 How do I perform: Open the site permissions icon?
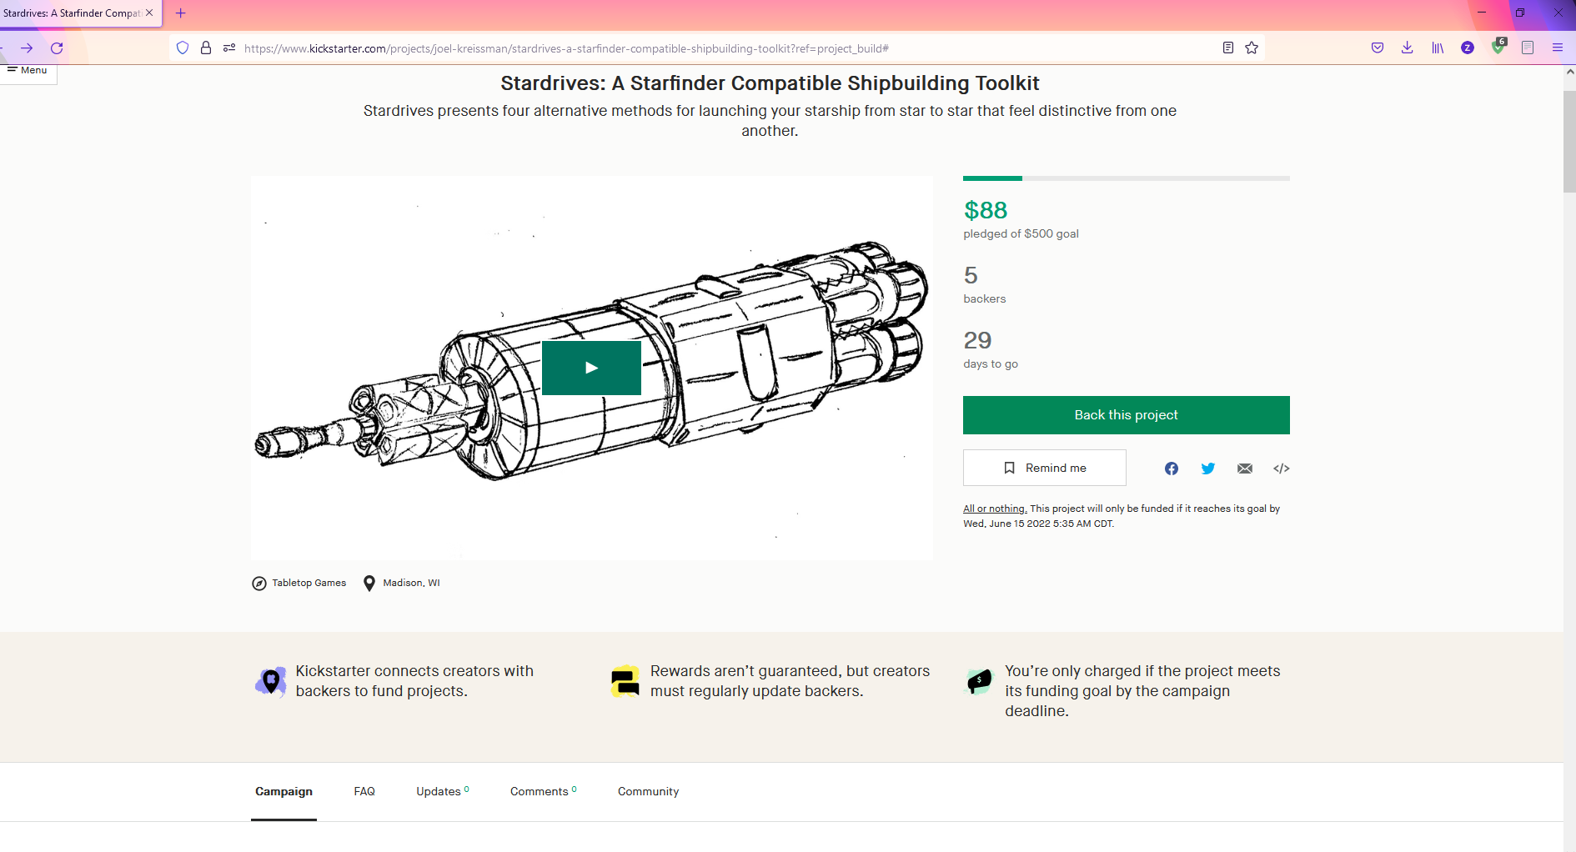click(229, 48)
